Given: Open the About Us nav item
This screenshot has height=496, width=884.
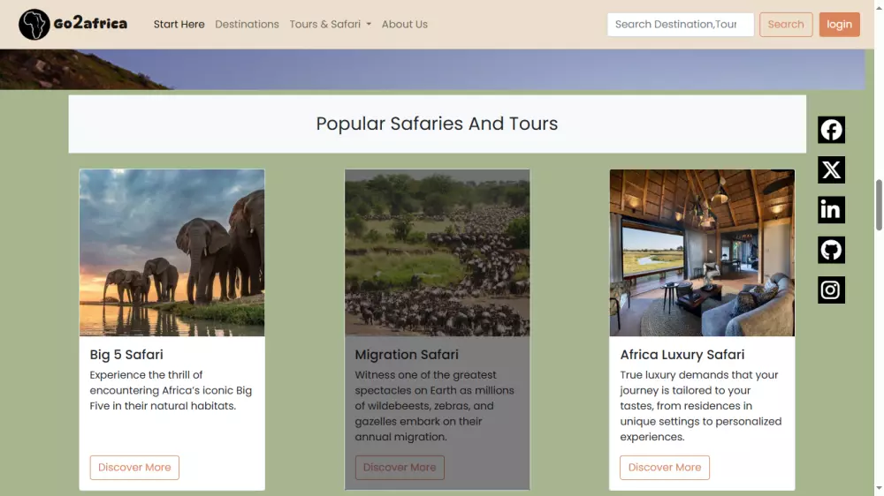Looking at the screenshot, I should (x=404, y=24).
